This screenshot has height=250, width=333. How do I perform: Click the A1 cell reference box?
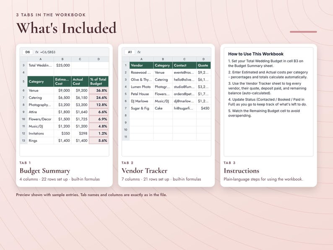pyautogui.click(x=130, y=52)
